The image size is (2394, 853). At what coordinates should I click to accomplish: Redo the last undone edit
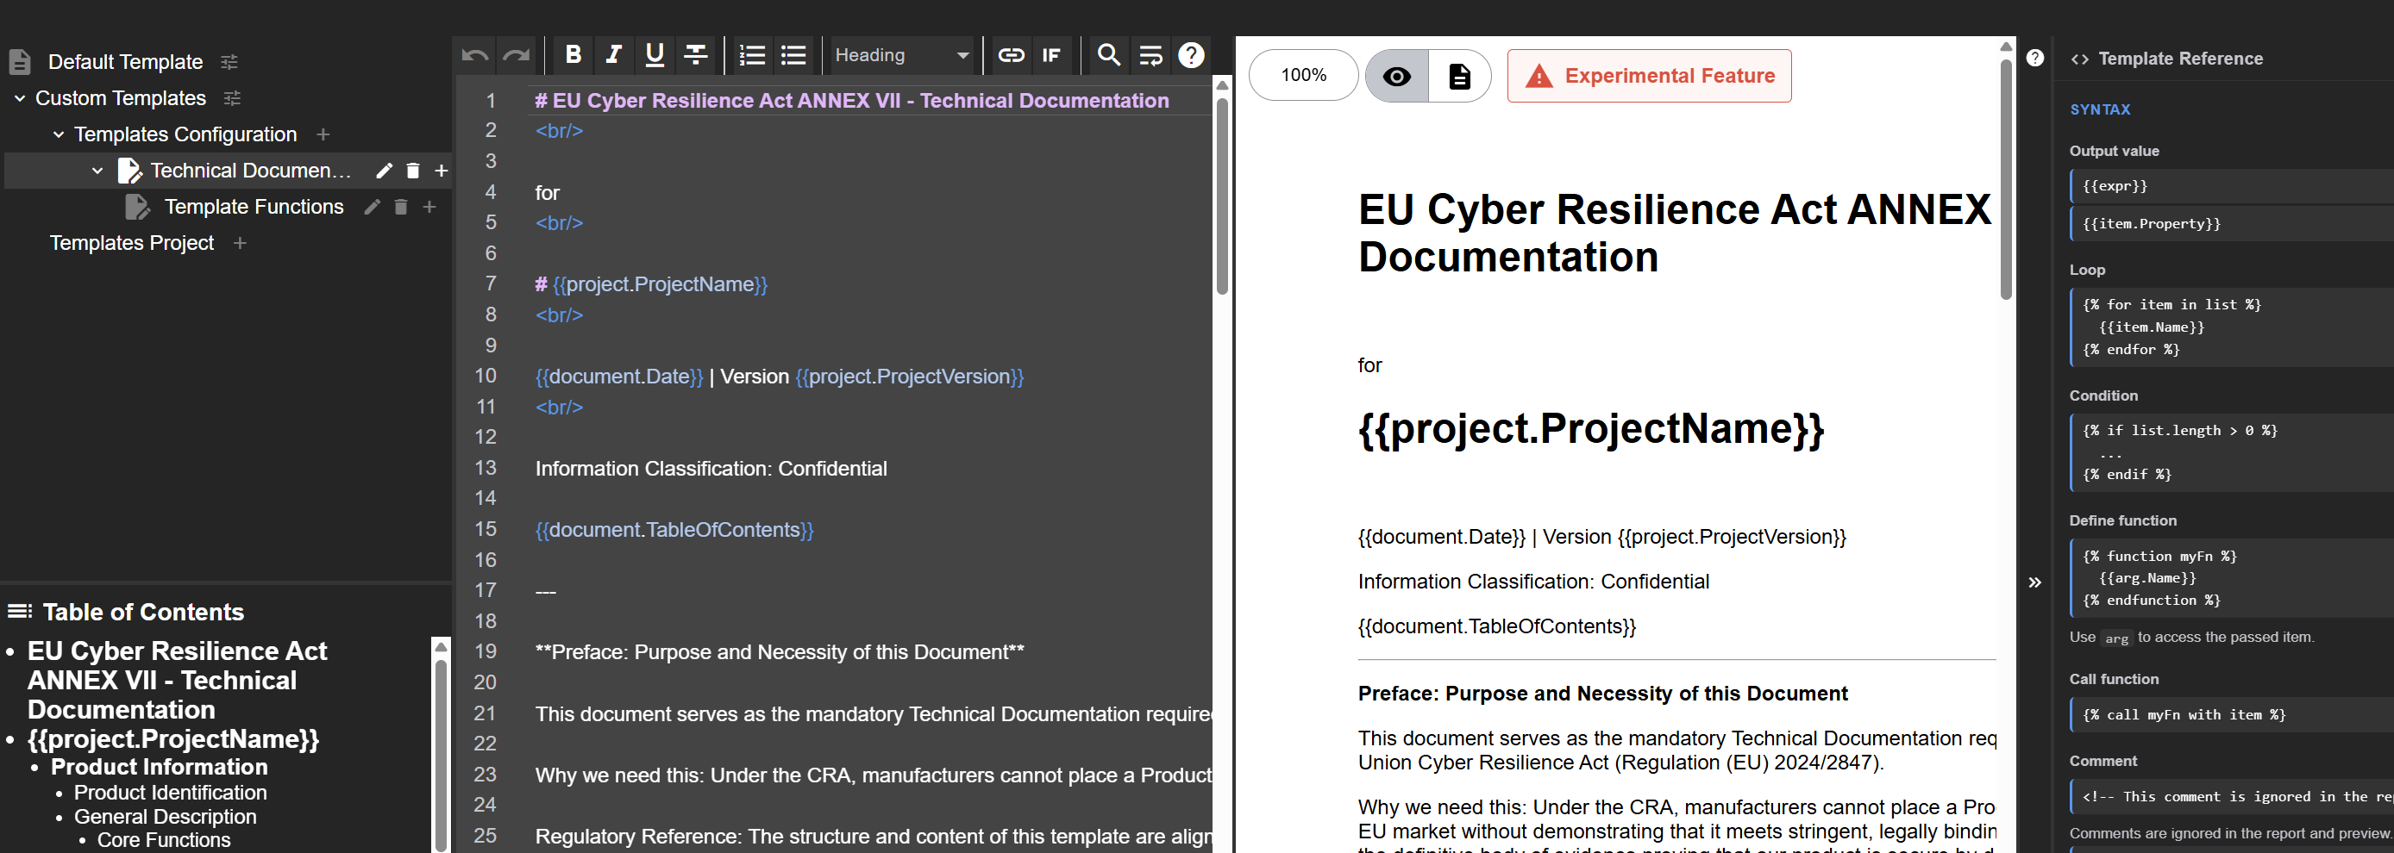coord(516,56)
